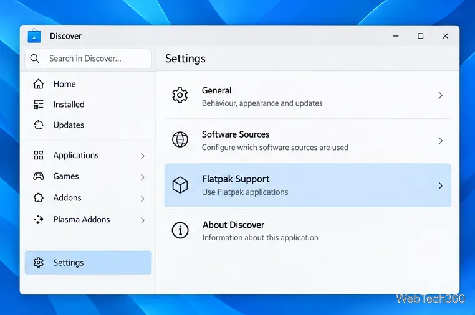Close the Discover window
475x315 pixels.
[445, 36]
